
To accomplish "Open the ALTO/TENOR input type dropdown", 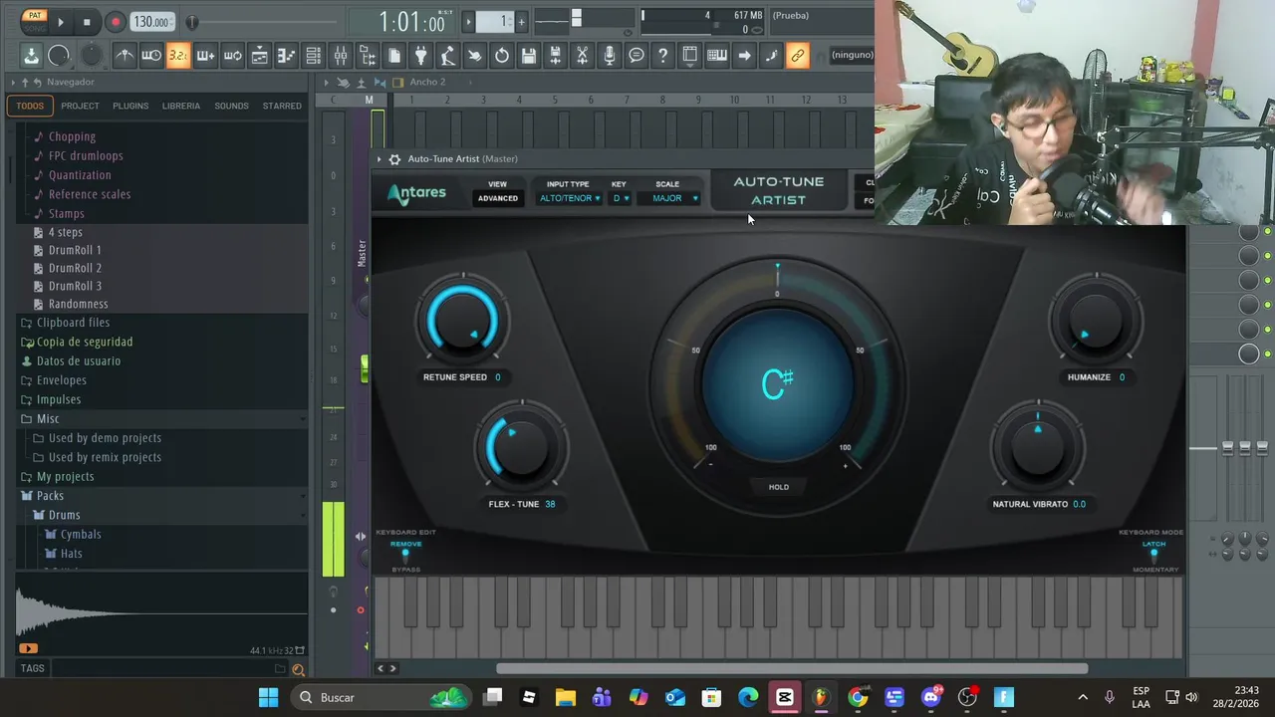I will click(570, 198).
